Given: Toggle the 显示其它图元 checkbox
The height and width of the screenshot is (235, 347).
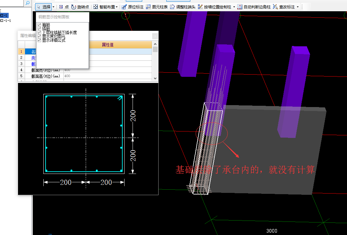Looking at the screenshot, I should pos(39,36).
